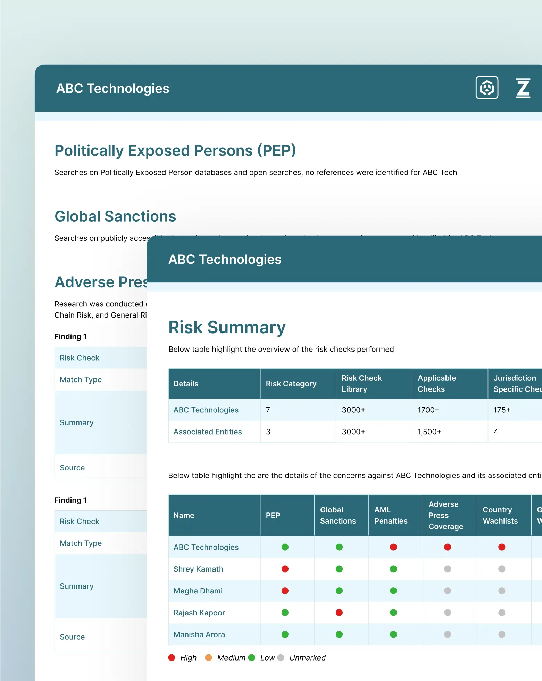Click the orange Medium legend dot
The width and height of the screenshot is (542, 681).
click(x=208, y=657)
